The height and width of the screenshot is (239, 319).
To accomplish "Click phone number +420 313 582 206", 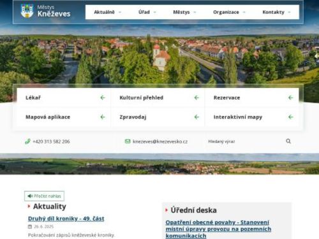I will click(x=51, y=141).
